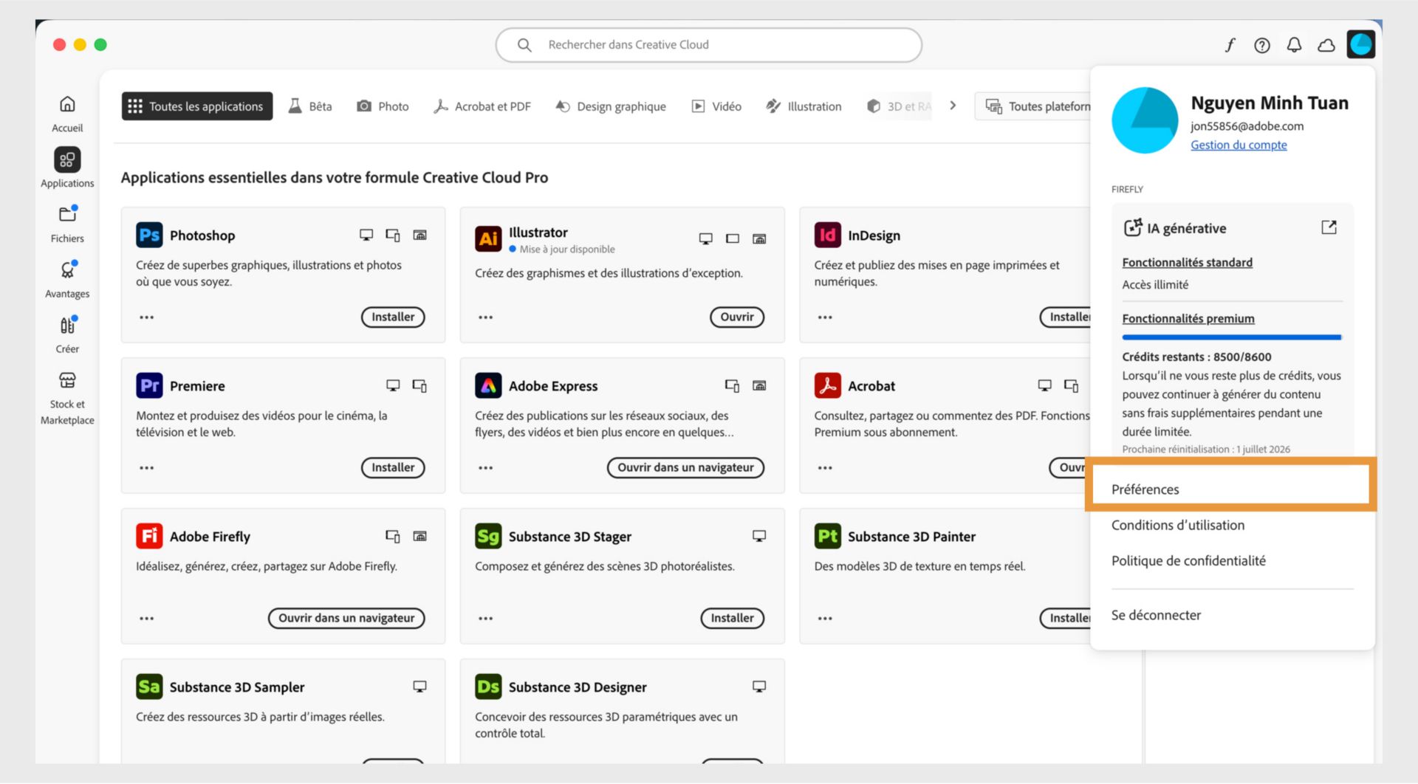The height and width of the screenshot is (784, 1418).
Task: Open the Premiere more options ellipsis
Action: tap(147, 468)
